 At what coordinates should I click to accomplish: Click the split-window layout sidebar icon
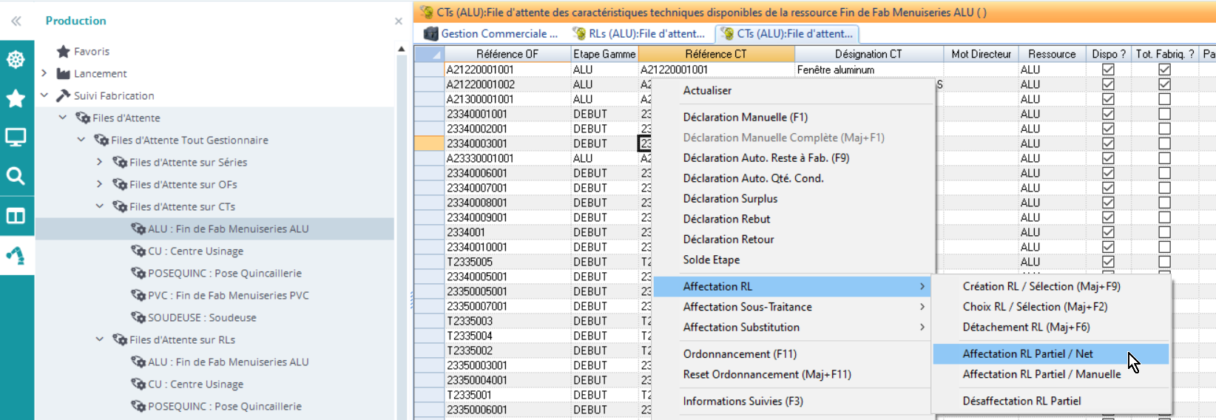16,216
